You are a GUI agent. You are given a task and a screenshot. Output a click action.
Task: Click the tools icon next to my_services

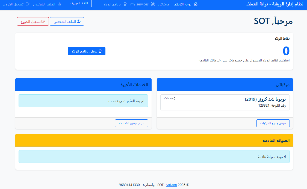click(153, 4)
